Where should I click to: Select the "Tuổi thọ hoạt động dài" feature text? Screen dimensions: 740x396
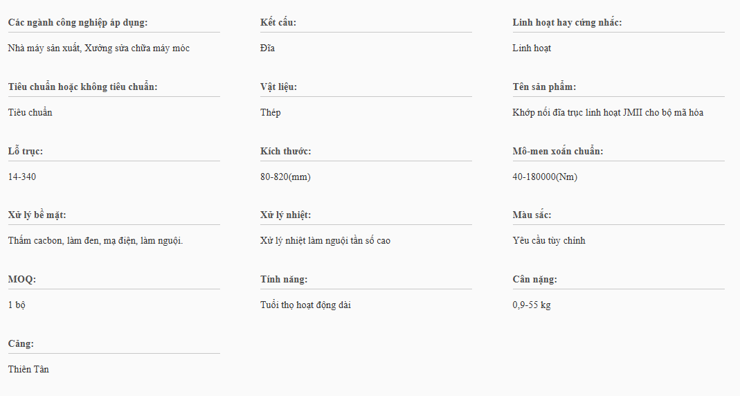(305, 305)
